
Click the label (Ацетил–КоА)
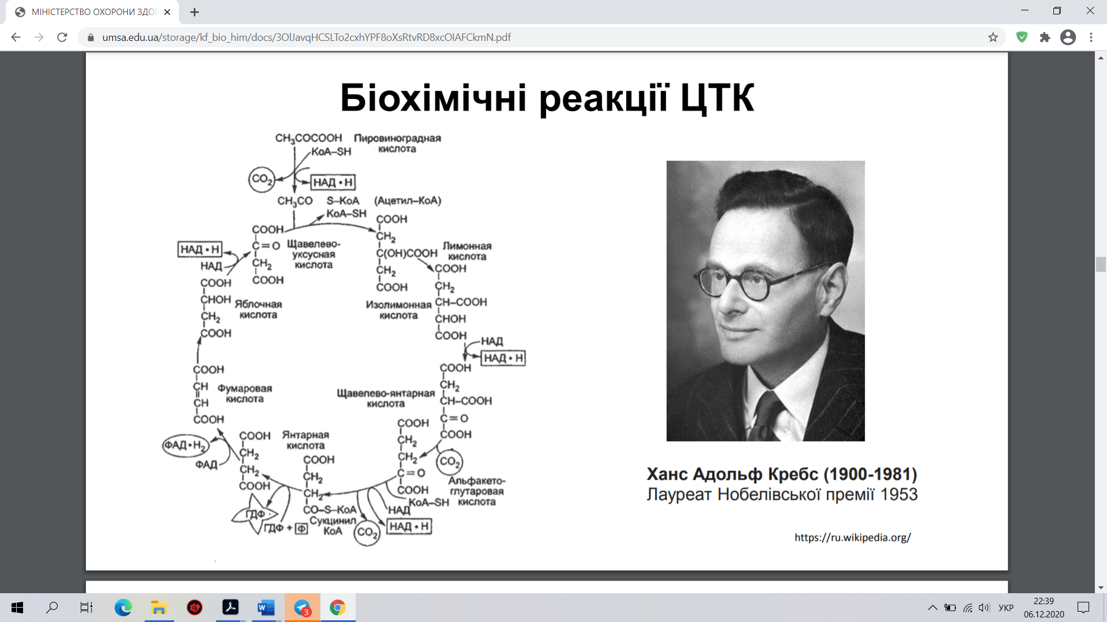[408, 200]
